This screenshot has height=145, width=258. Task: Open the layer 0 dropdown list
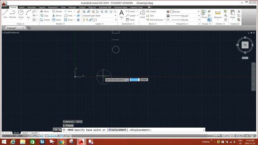pos(116,20)
